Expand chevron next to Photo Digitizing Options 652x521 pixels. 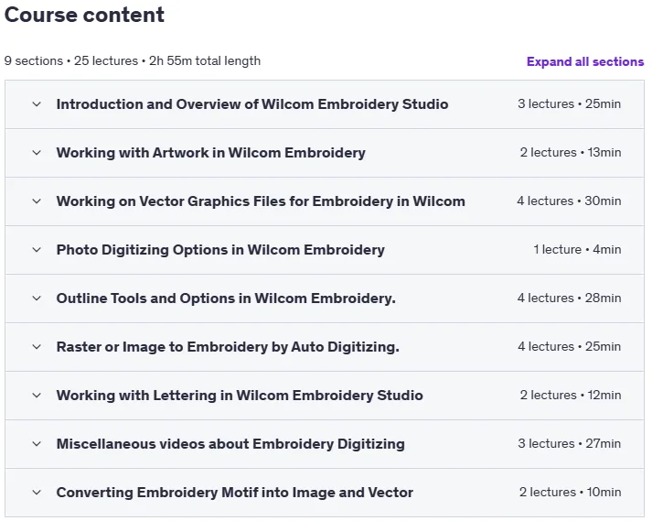tap(37, 250)
